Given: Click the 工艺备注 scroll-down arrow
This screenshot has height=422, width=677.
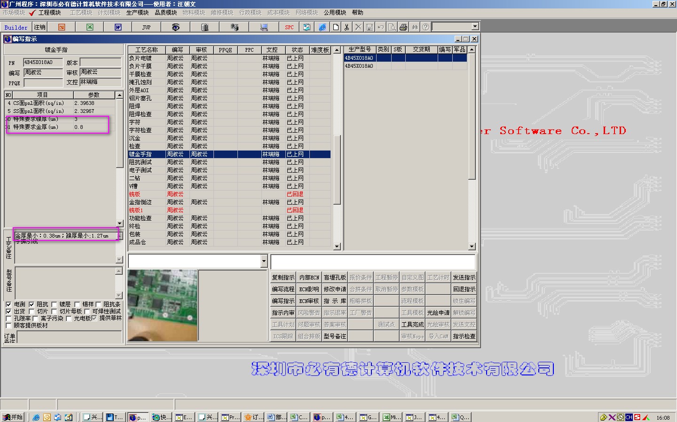Looking at the screenshot, I should (119, 260).
